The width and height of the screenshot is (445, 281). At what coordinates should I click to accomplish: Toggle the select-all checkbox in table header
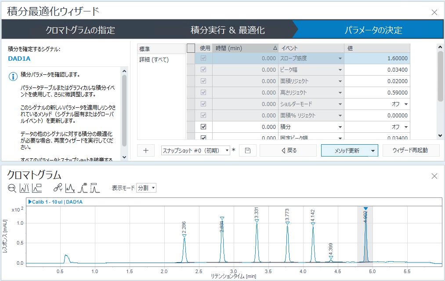tap(191, 48)
